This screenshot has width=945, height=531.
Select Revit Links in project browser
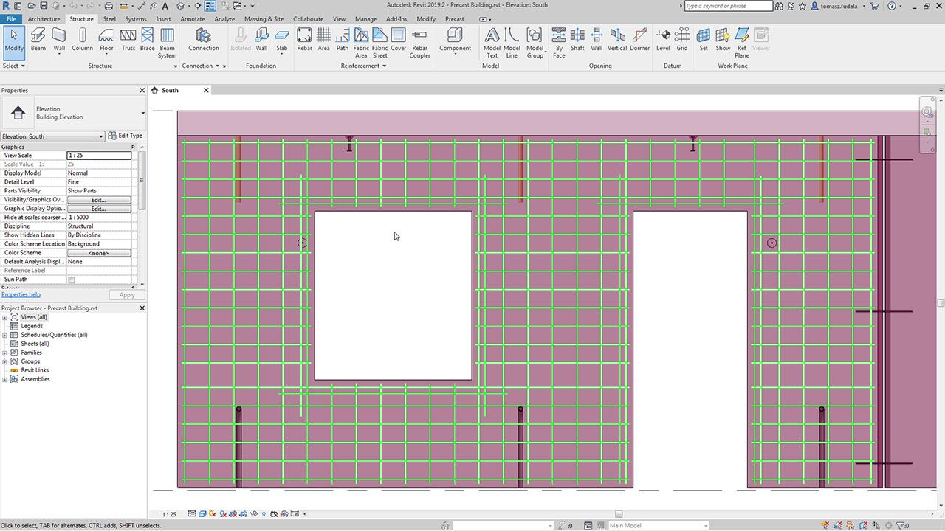click(x=35, y=370)
